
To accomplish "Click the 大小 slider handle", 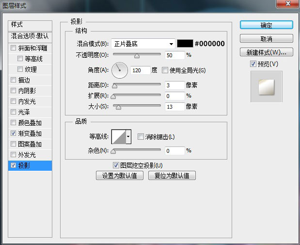I will coord(118,107).
